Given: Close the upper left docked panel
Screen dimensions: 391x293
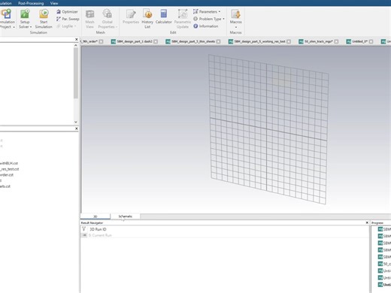Looking at the screenshot, I should click(77, 39).
